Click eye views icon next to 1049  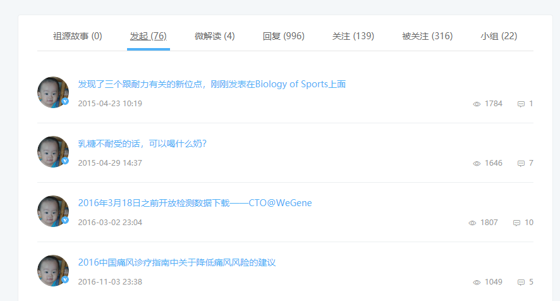click(477, 283)
